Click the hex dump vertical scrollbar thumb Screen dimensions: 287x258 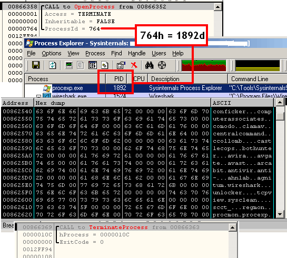pyautogui.click(x=280, y=116)
